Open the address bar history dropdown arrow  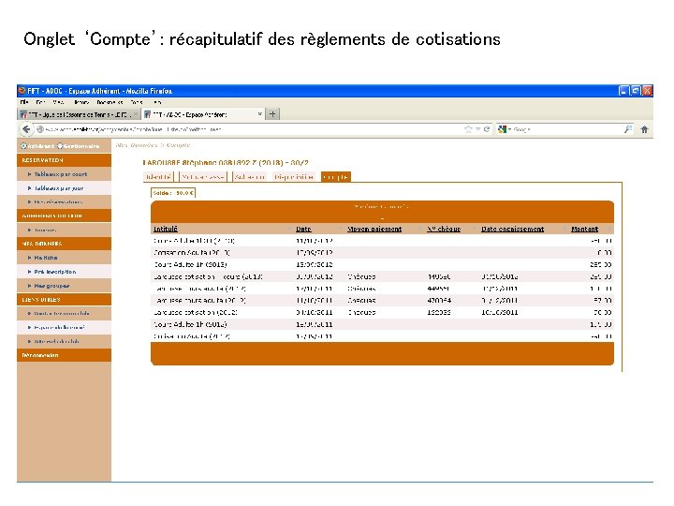click(477, 129)
